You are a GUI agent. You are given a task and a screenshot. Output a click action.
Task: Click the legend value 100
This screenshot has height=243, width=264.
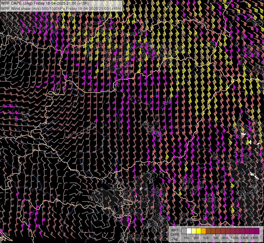[186, 238]
